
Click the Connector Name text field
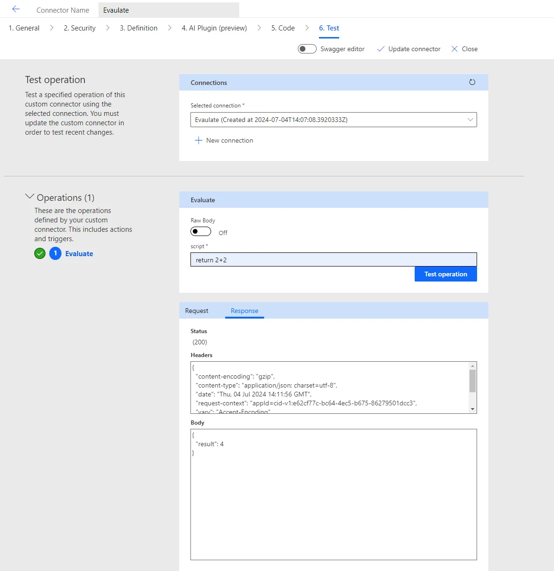[168, 10]
